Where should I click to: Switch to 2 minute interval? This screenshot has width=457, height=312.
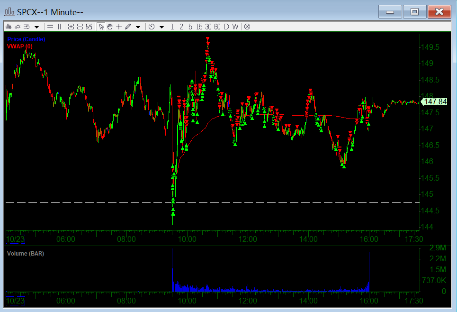(x=181, y=27)
